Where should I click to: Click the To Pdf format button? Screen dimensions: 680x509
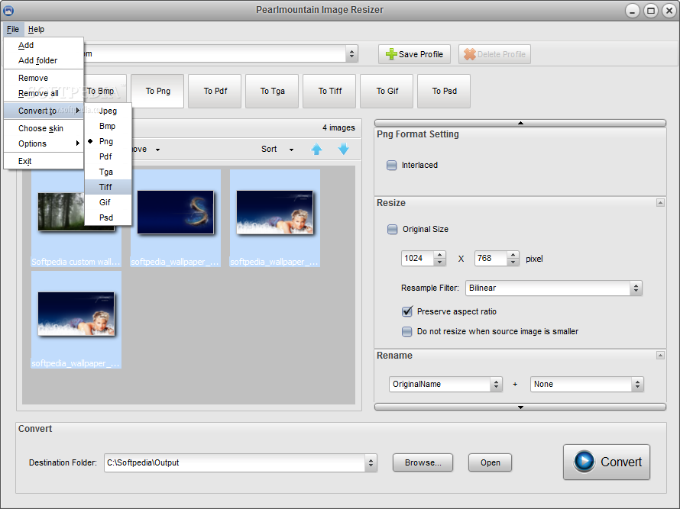215,91
